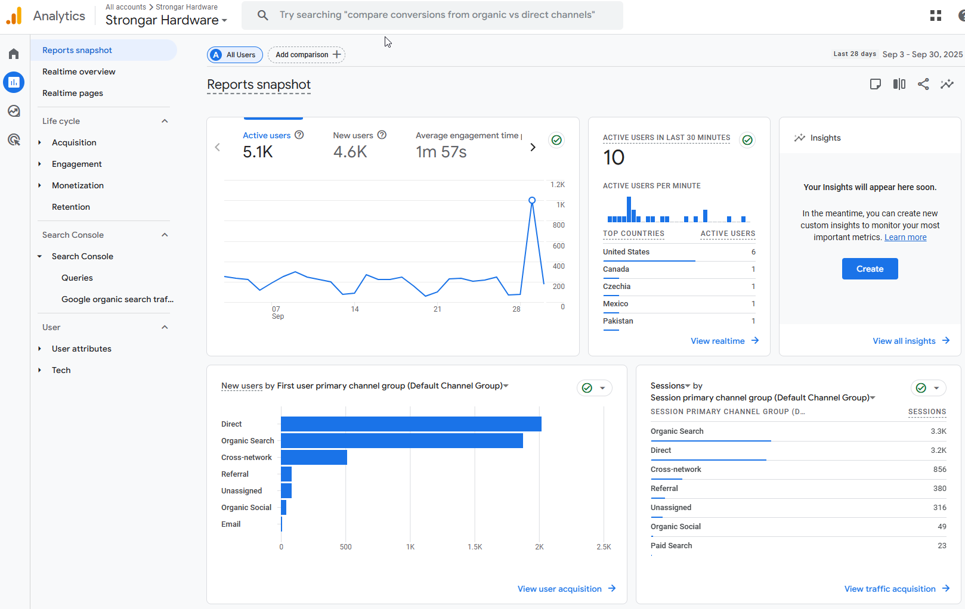Screen dimensions: 965x609
Task: Open the Advertising icon in left rail
Action: [14, 140]
